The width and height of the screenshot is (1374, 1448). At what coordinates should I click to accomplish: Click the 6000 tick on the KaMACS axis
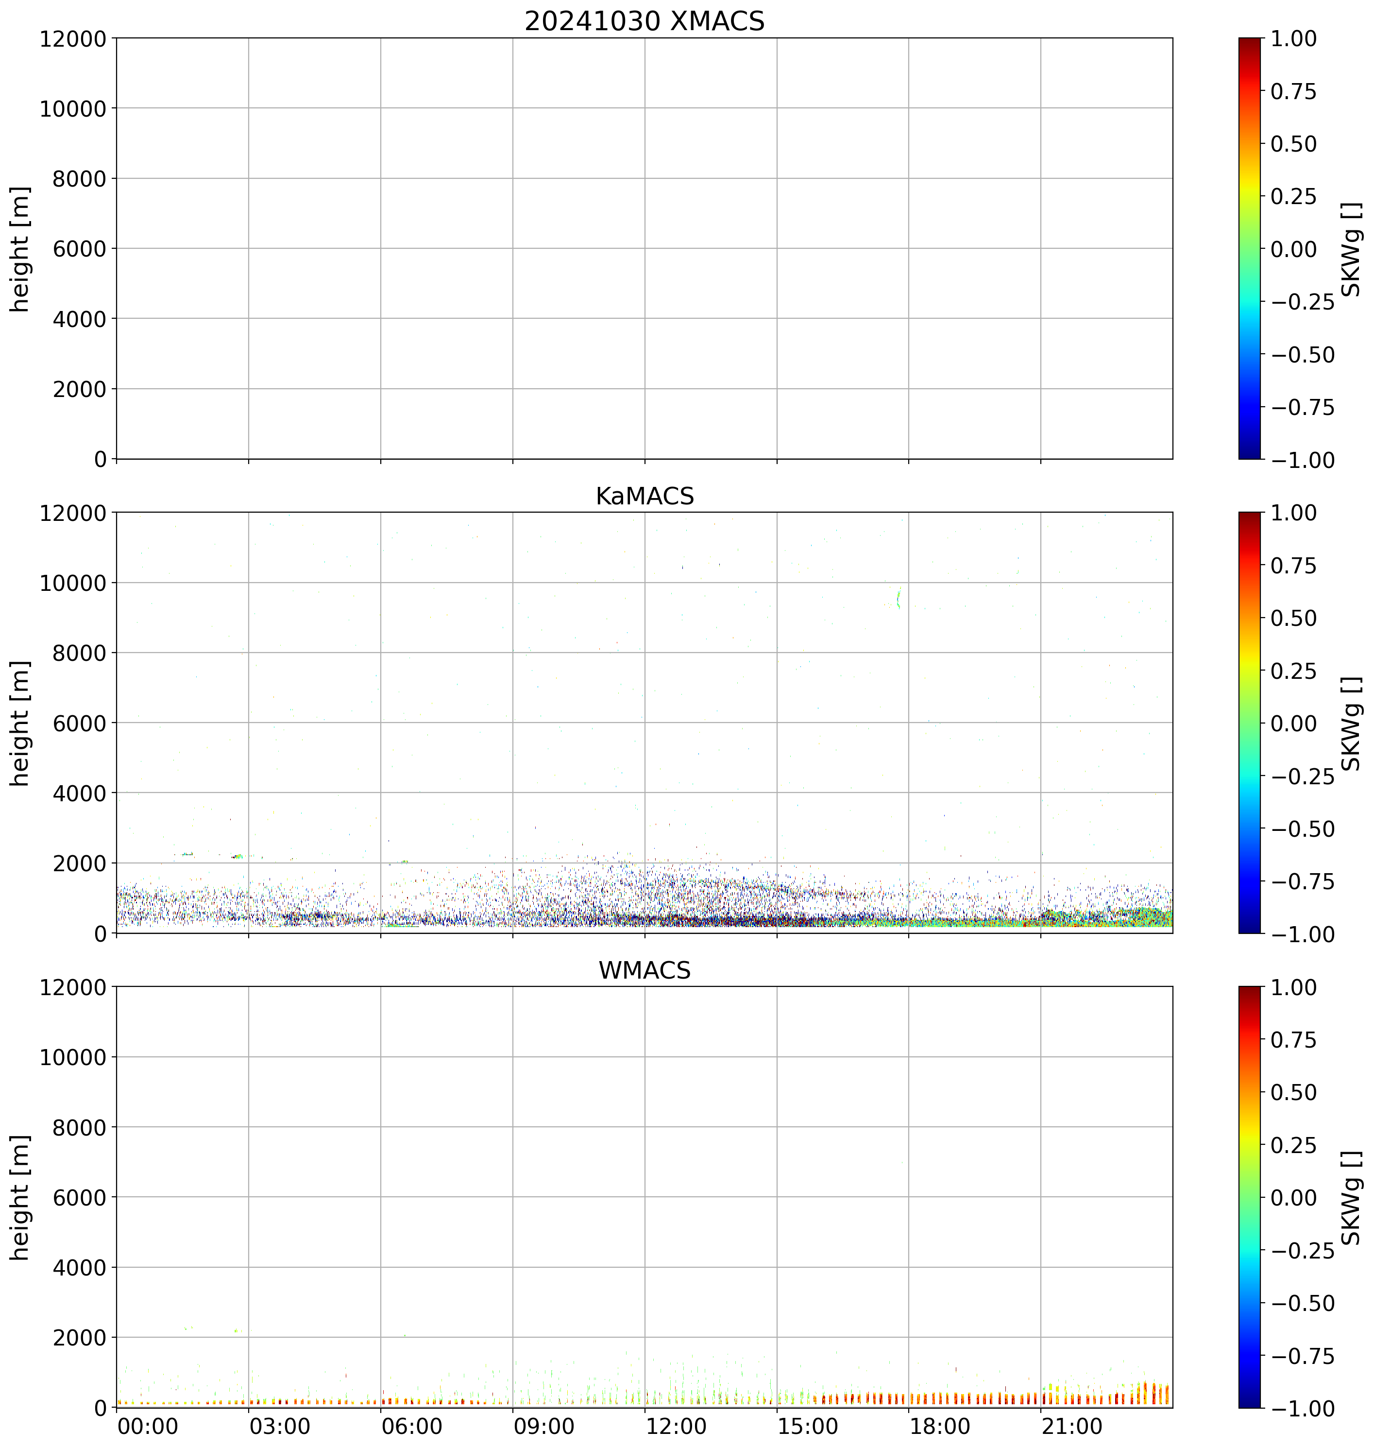pyautogui.click(x=80, y=723)
